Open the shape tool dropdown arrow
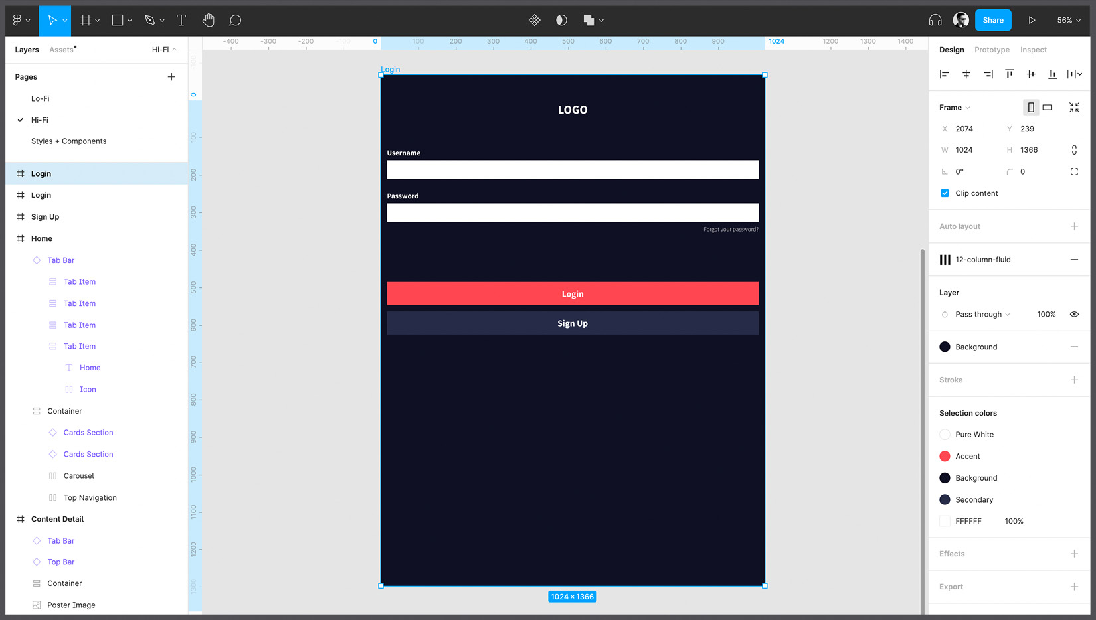Screen dimensions: 1096x620 point(130,20)
